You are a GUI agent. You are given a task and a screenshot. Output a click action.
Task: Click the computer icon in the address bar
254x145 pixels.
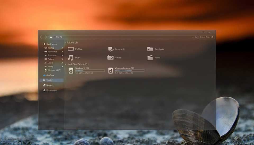tap(51, 37)
